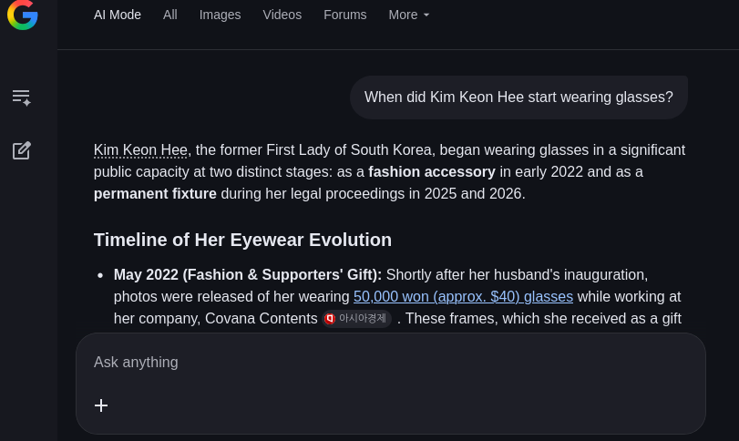This screenshot has height=441, width=739.
Task: Click the "Covana Contents" text in the answer
Action: tap(261, 319)
